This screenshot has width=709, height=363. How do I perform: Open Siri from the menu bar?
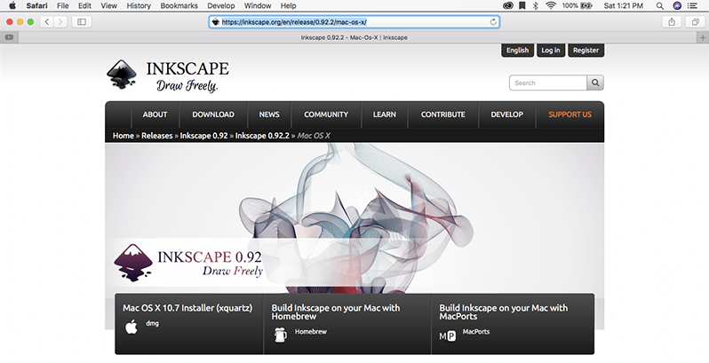coord(677,6)
